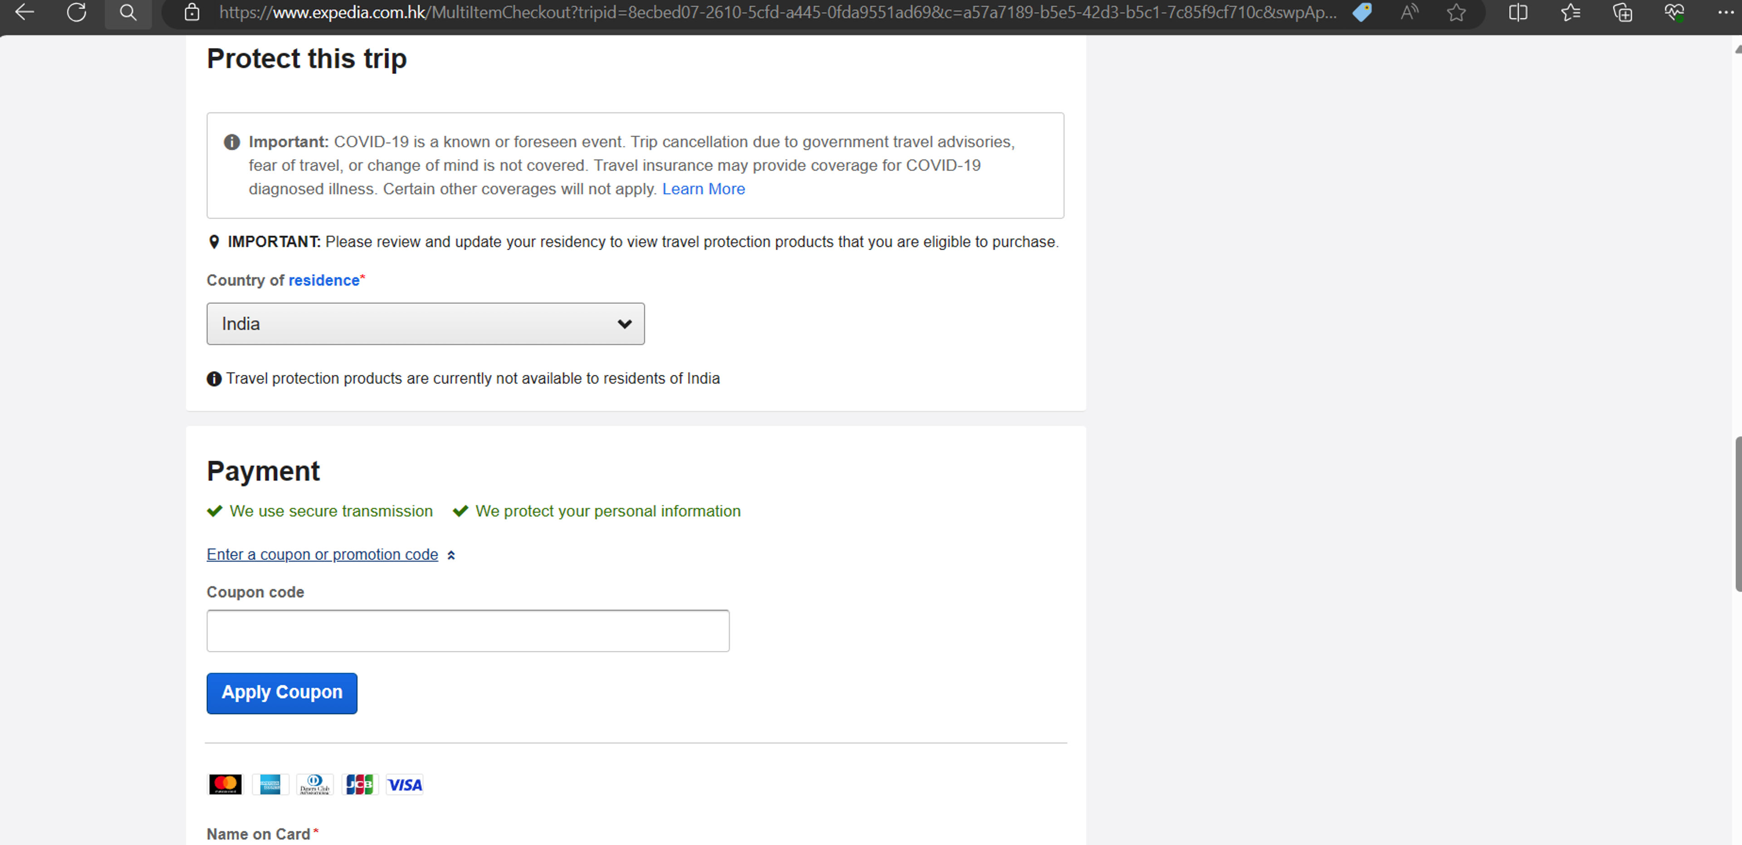View site info via the padlock icon

coord(192,12)
